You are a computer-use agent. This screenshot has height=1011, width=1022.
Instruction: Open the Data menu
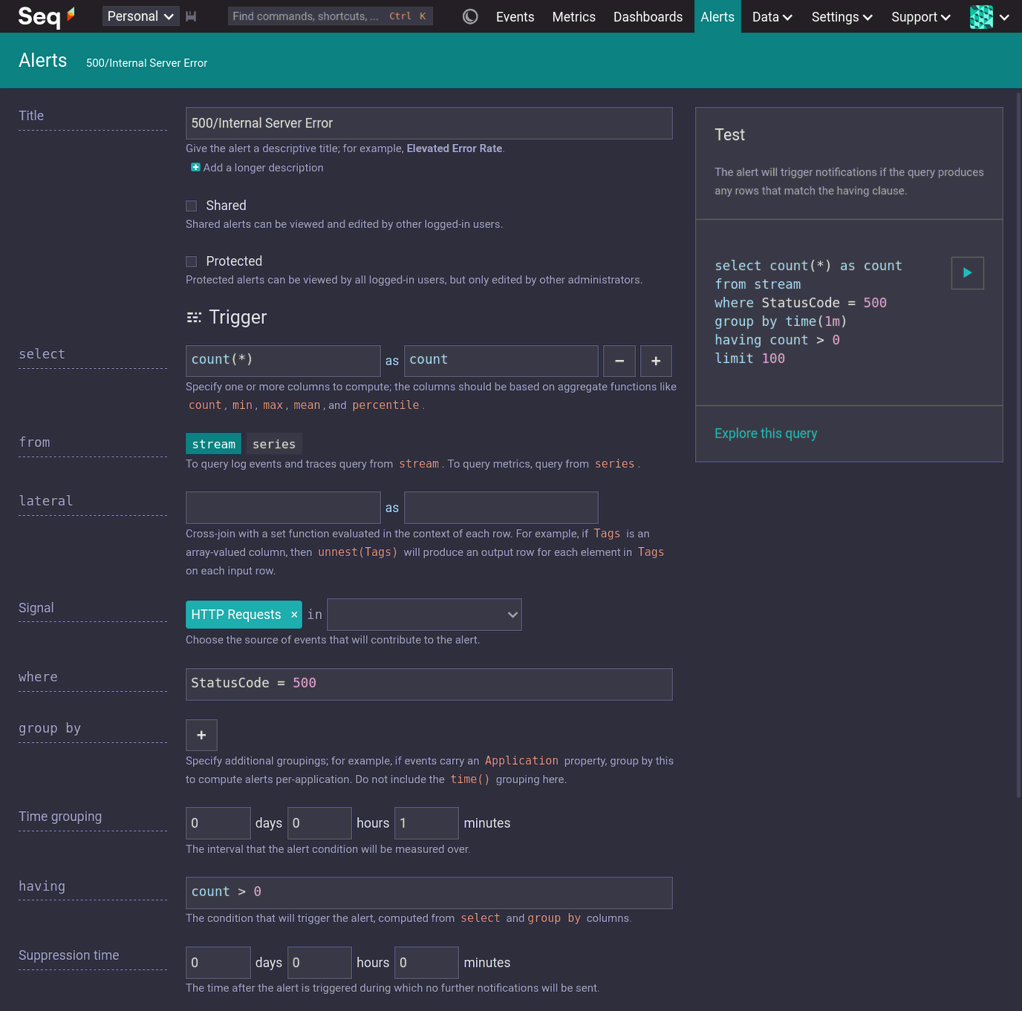click(x=772, y=16)
